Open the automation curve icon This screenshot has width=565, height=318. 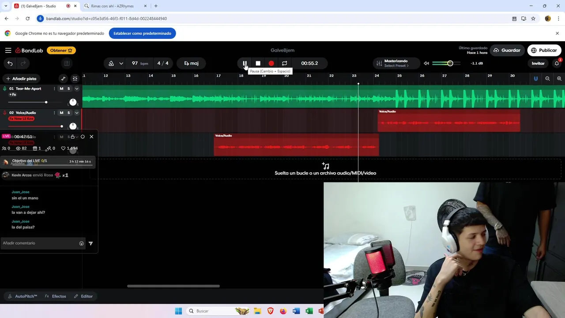click(x=63, y=79)
